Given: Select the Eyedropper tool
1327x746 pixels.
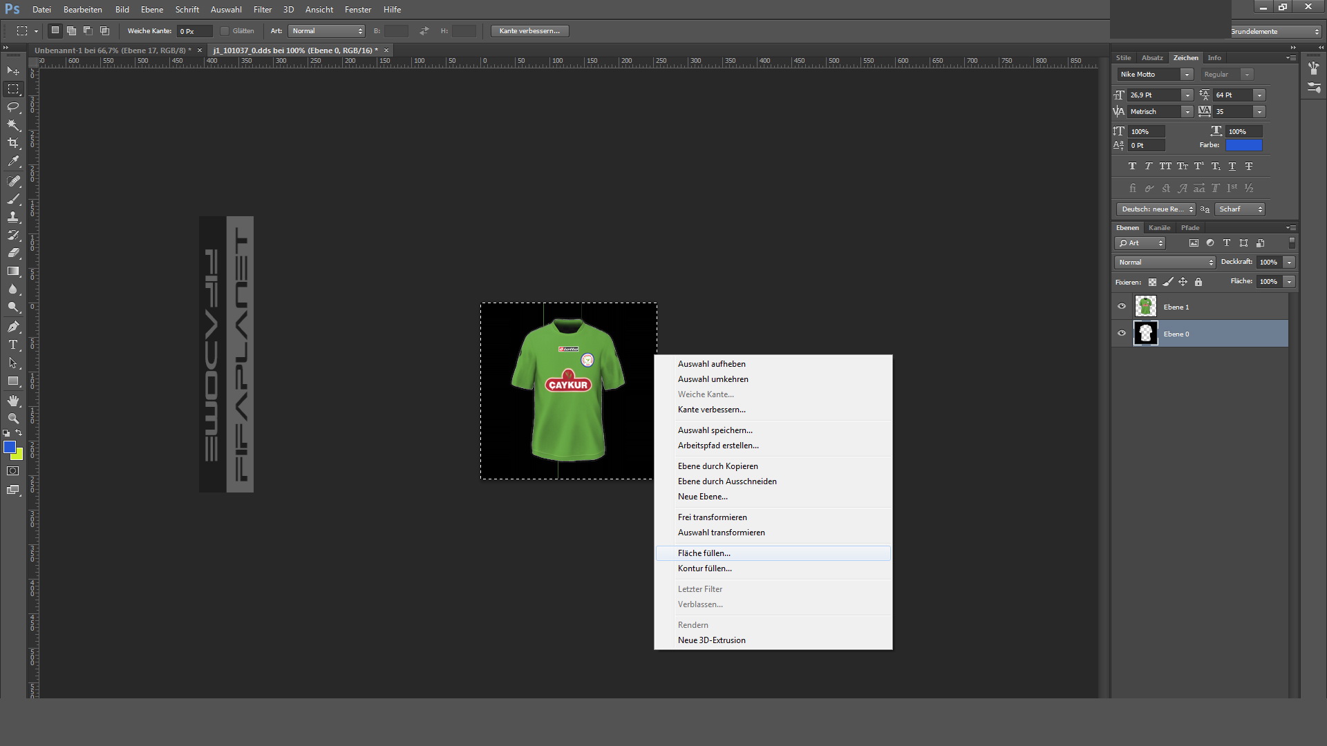Looking at the screenshot, I should coord(13,162).
